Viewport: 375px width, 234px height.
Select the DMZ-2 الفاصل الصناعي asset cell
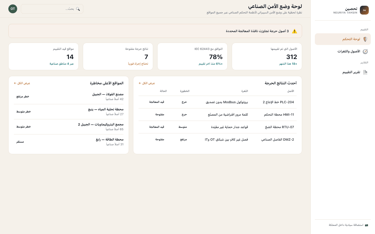[278, 140]
